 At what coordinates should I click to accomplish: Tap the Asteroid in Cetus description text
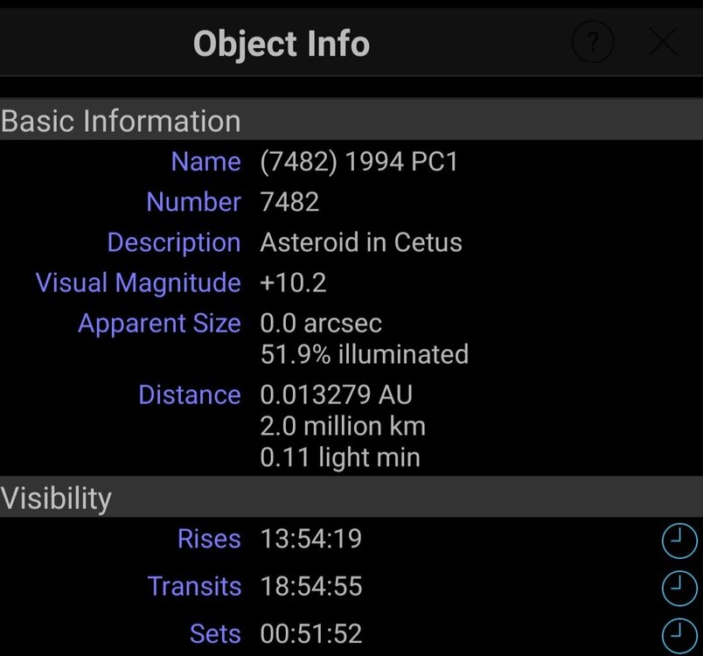tap(360, 242)
